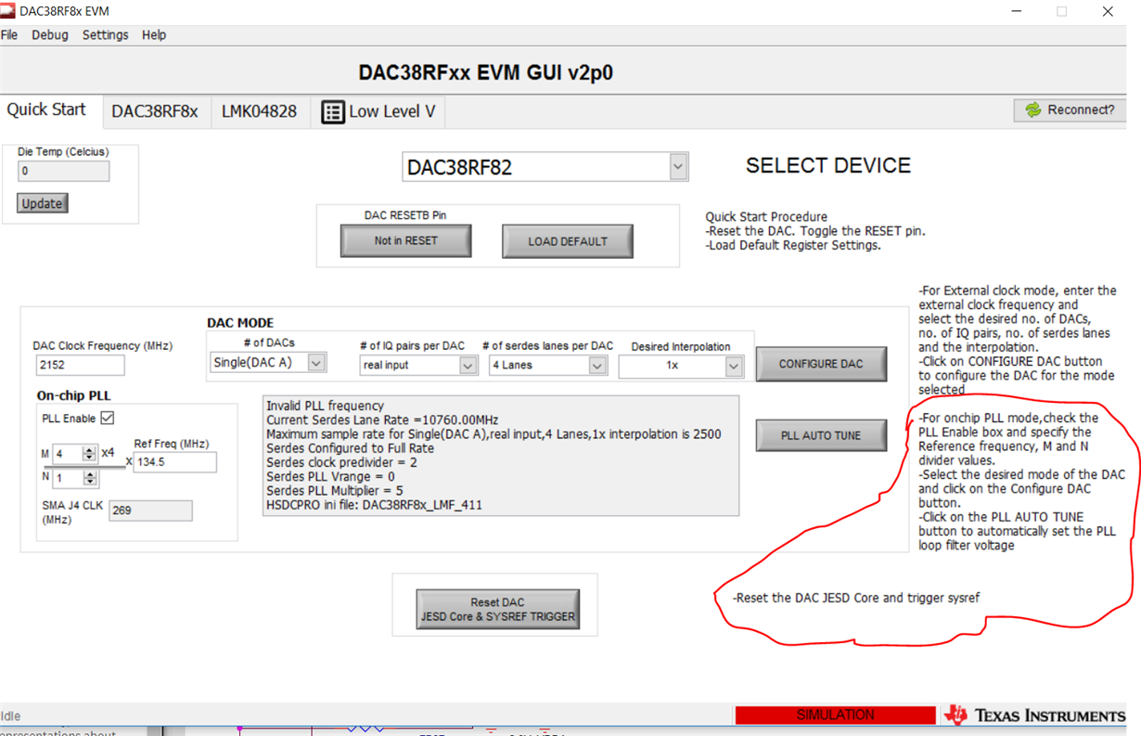Click the DAC Clock Frequency input field
The image size is (1141, 736).
pos(79,365)
